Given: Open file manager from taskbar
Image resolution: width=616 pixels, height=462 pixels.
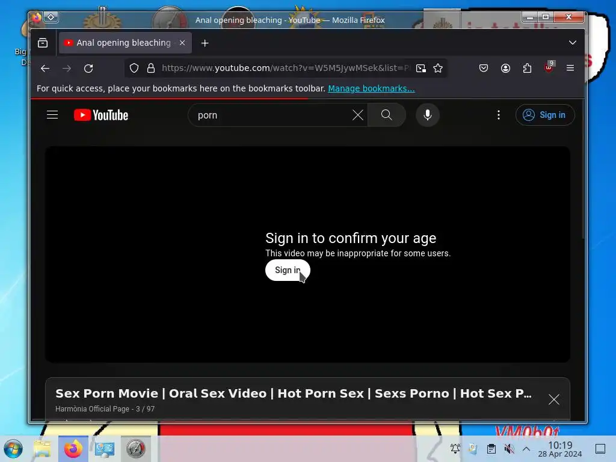Looking at the screenshot, I should (42, 449).
